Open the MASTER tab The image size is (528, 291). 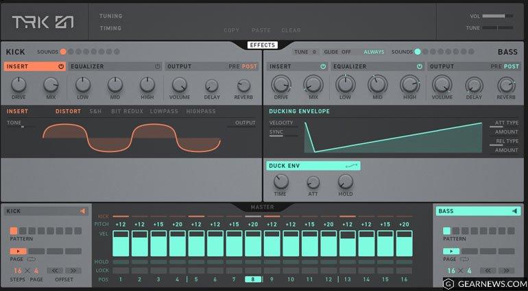[263, 207]
